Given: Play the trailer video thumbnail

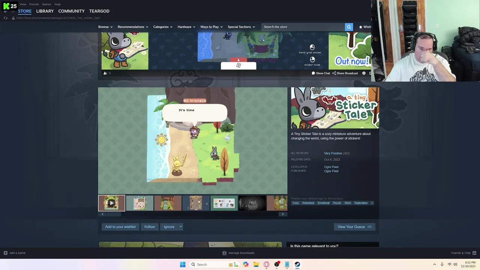Looking at the screenshot, I should pyautogui.click(x=111, y=203).
